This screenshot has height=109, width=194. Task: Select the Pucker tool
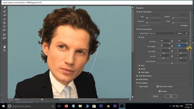coord(5,23)
